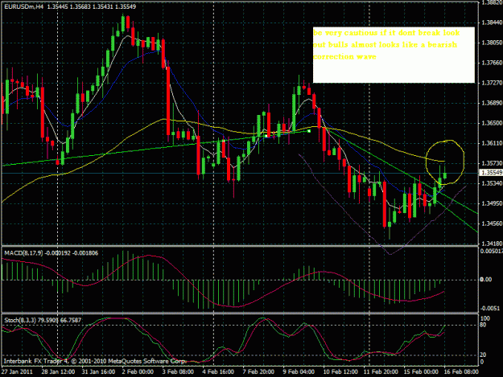Click the 1.38440 price axis label

click(x=492, y=23)
